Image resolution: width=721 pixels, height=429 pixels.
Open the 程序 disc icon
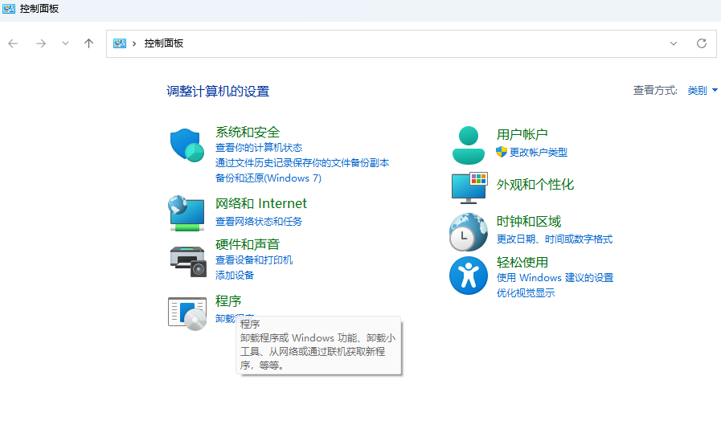[187, 313]
